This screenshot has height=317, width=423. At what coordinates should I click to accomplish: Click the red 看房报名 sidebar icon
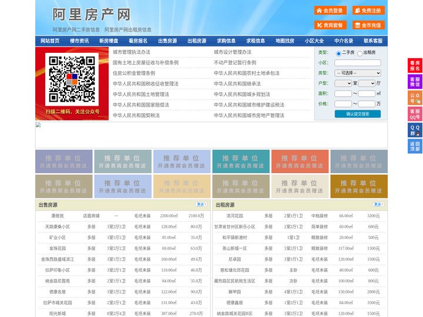(415, 66)
